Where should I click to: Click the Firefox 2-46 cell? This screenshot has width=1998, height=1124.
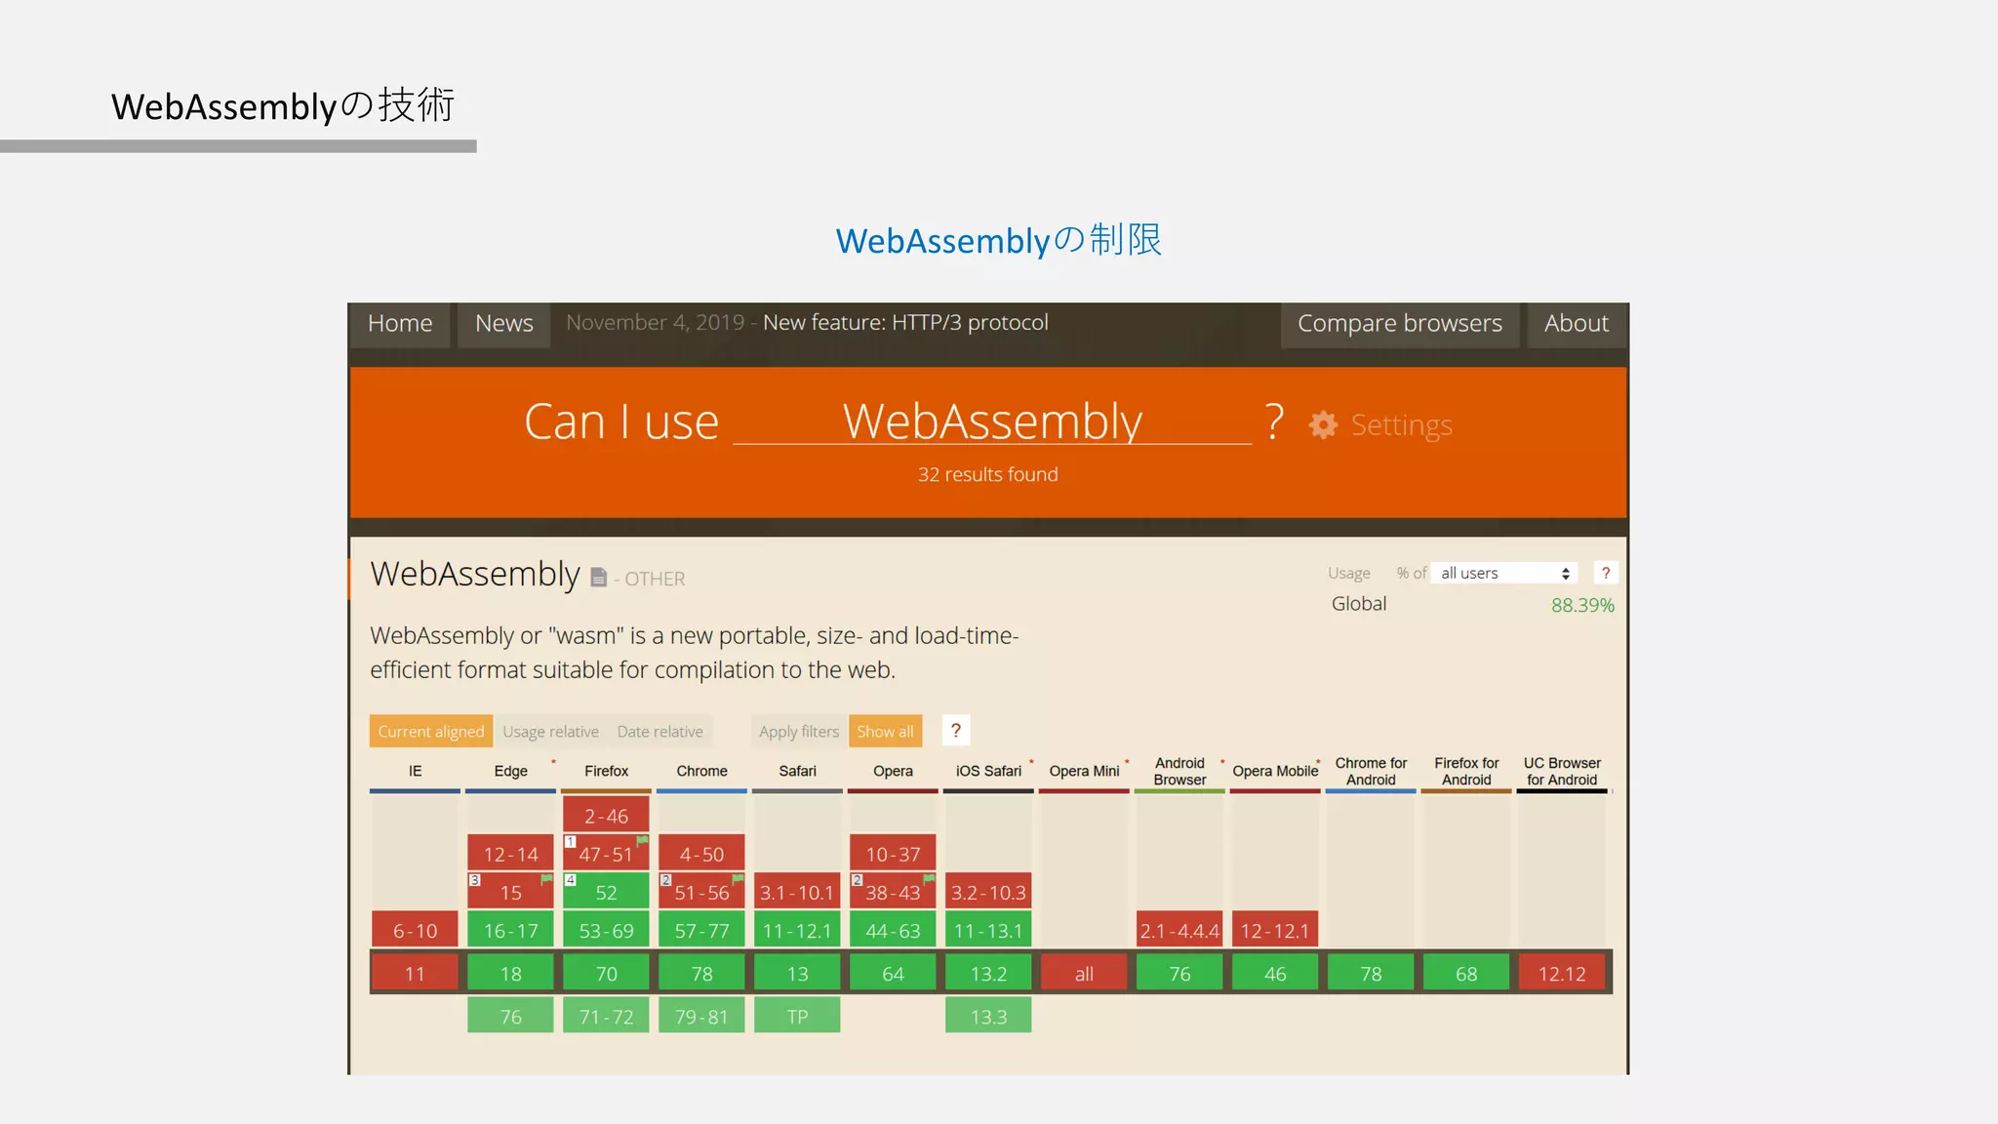[x=606, y=816]
